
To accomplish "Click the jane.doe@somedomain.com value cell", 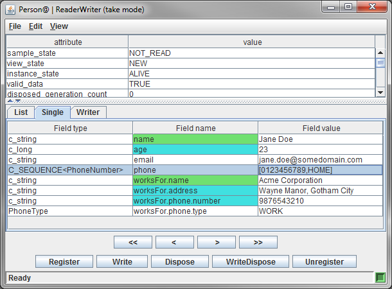I will (x=321, y=160).
